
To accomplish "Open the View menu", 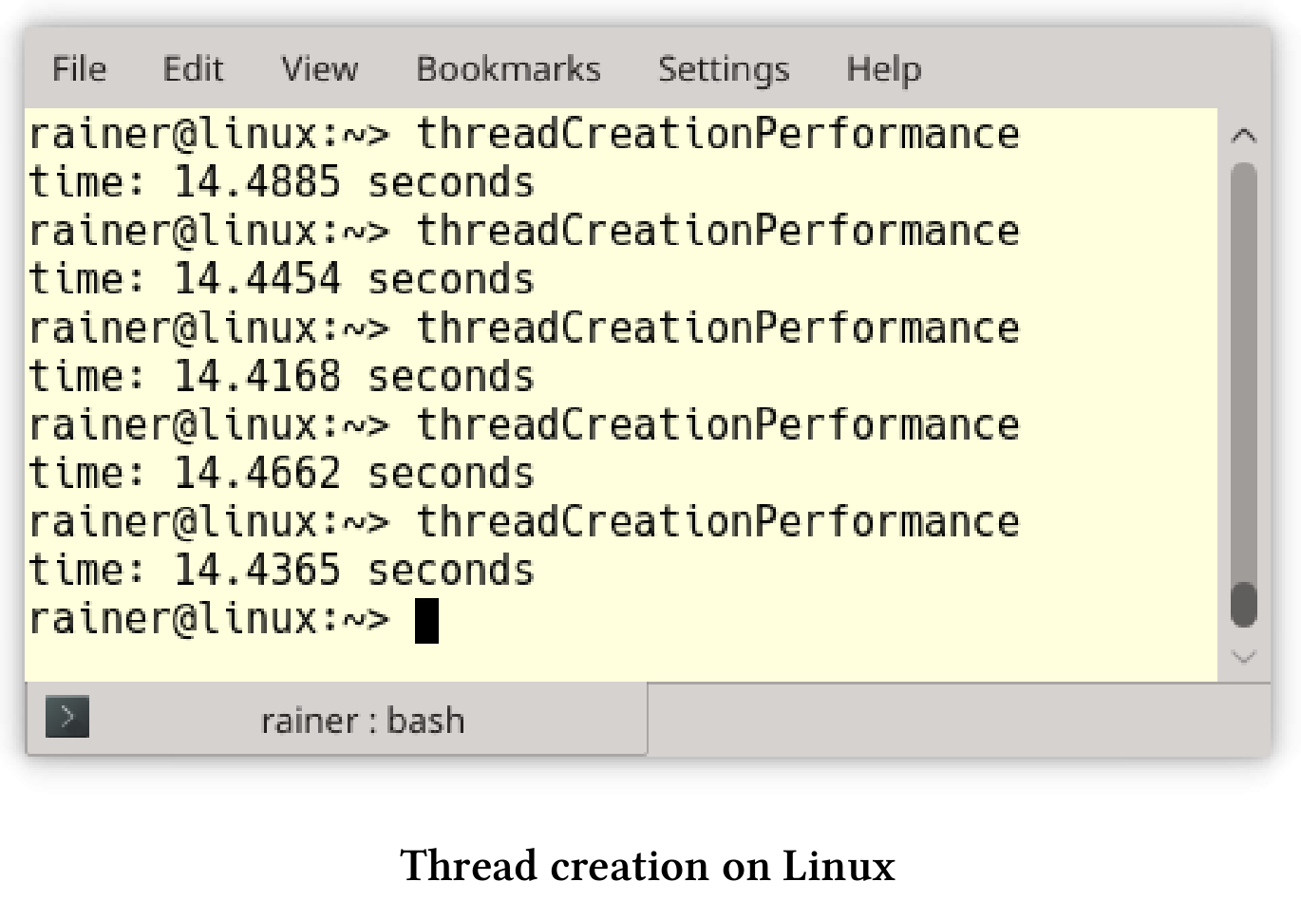I will tap(319, 69).
